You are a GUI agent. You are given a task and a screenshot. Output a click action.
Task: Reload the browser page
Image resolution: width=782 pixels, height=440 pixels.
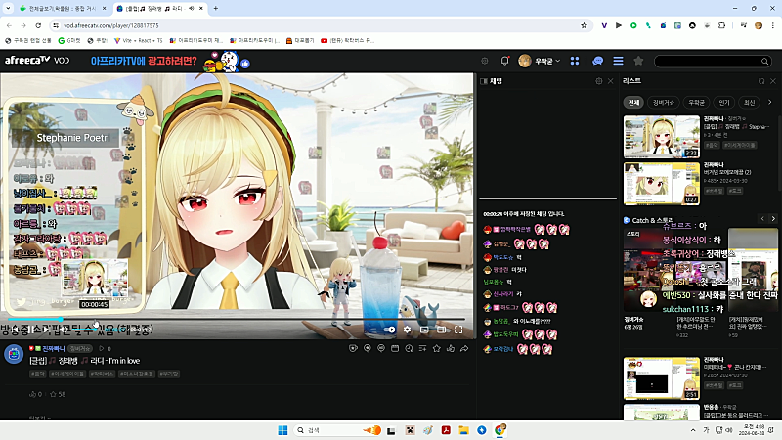[38, 25]
